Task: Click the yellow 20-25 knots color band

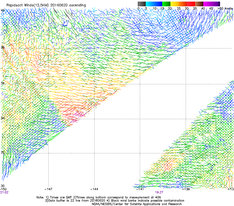Action: point(175,4)
